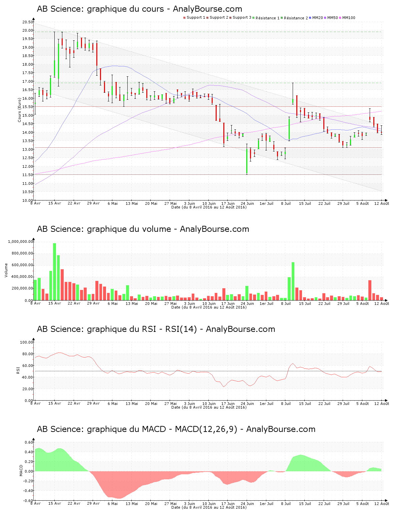The image size is (400, 517).
Task: Click '24 Juin' date on price chart axis
Action: pyautogui.click(x=247, y=203)
